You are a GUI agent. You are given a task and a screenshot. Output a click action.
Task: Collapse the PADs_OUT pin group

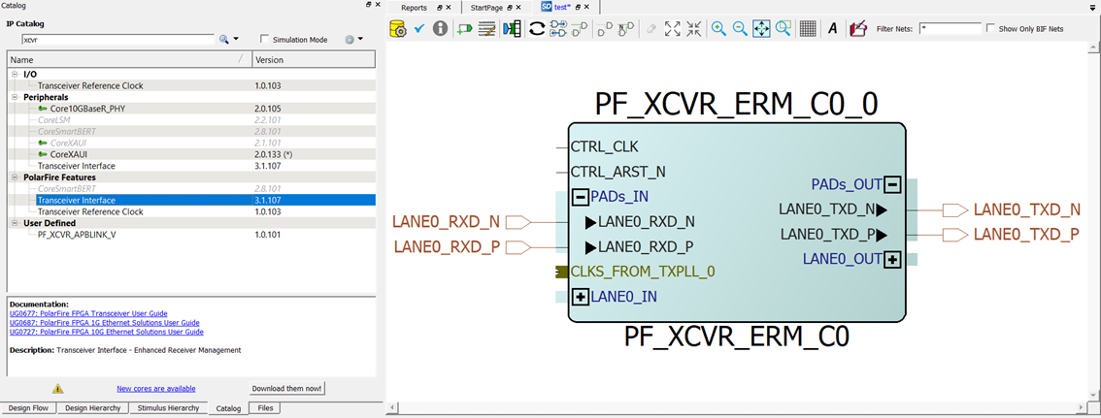coord(893,184)
